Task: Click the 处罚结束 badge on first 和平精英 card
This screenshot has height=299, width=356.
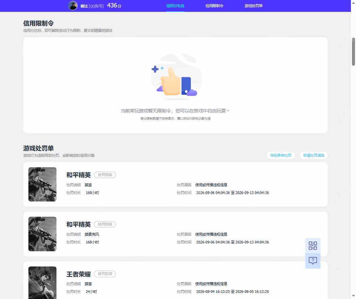Action: click(x=105, y=175)
